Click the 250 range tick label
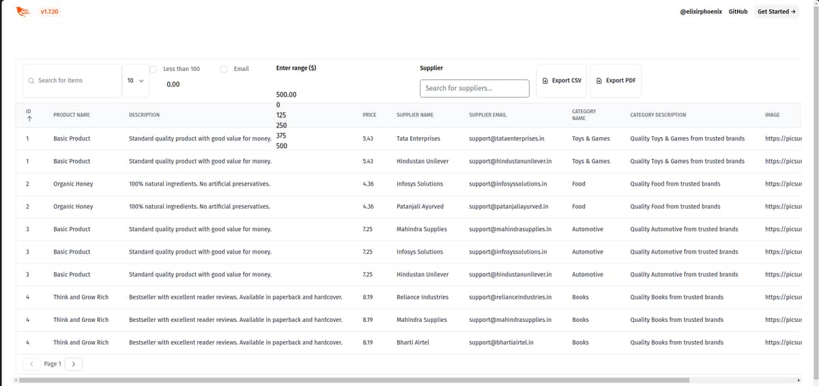 pyautogui.click(x=281, y=125)
